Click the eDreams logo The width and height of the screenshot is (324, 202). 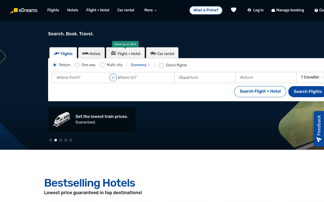[x=24, y=10]
